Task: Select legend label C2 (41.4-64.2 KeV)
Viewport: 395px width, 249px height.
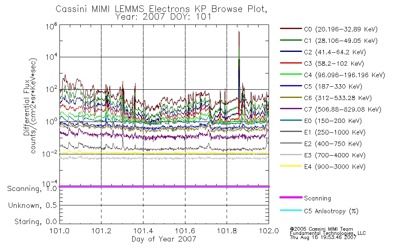Action: click(x=335, y=52)
